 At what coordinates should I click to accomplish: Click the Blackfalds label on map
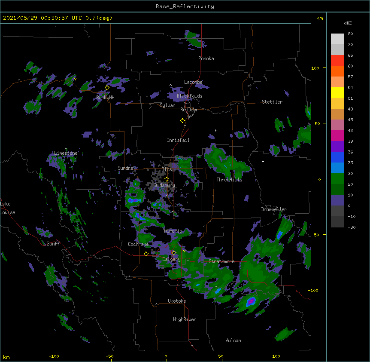point(189,96)
